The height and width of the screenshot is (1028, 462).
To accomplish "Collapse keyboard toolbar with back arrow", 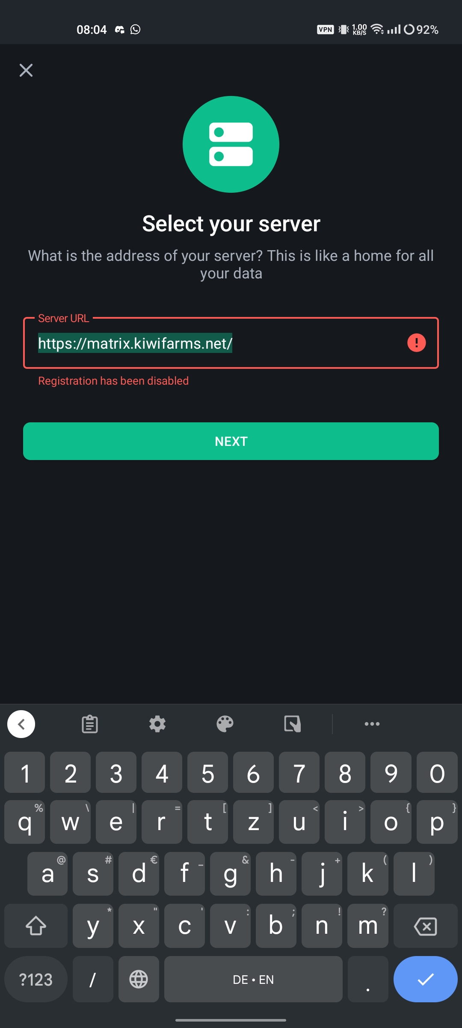I will coord(21,724).
